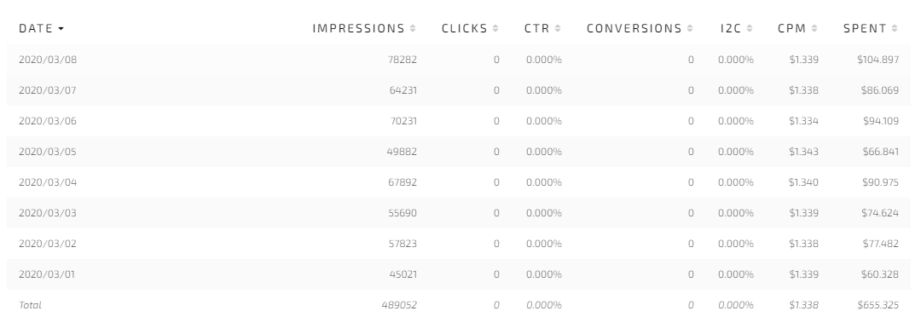Image resolution: width=921 pixels, height=334 pixels.
Task: Click the sort icon beside CPM
Action: (814, 28)
